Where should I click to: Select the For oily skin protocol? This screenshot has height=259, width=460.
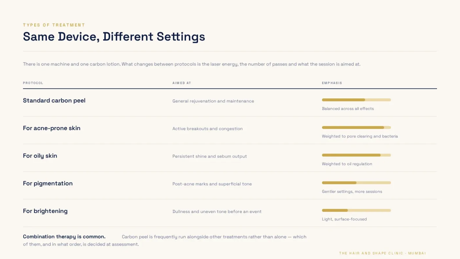[40, 156]
